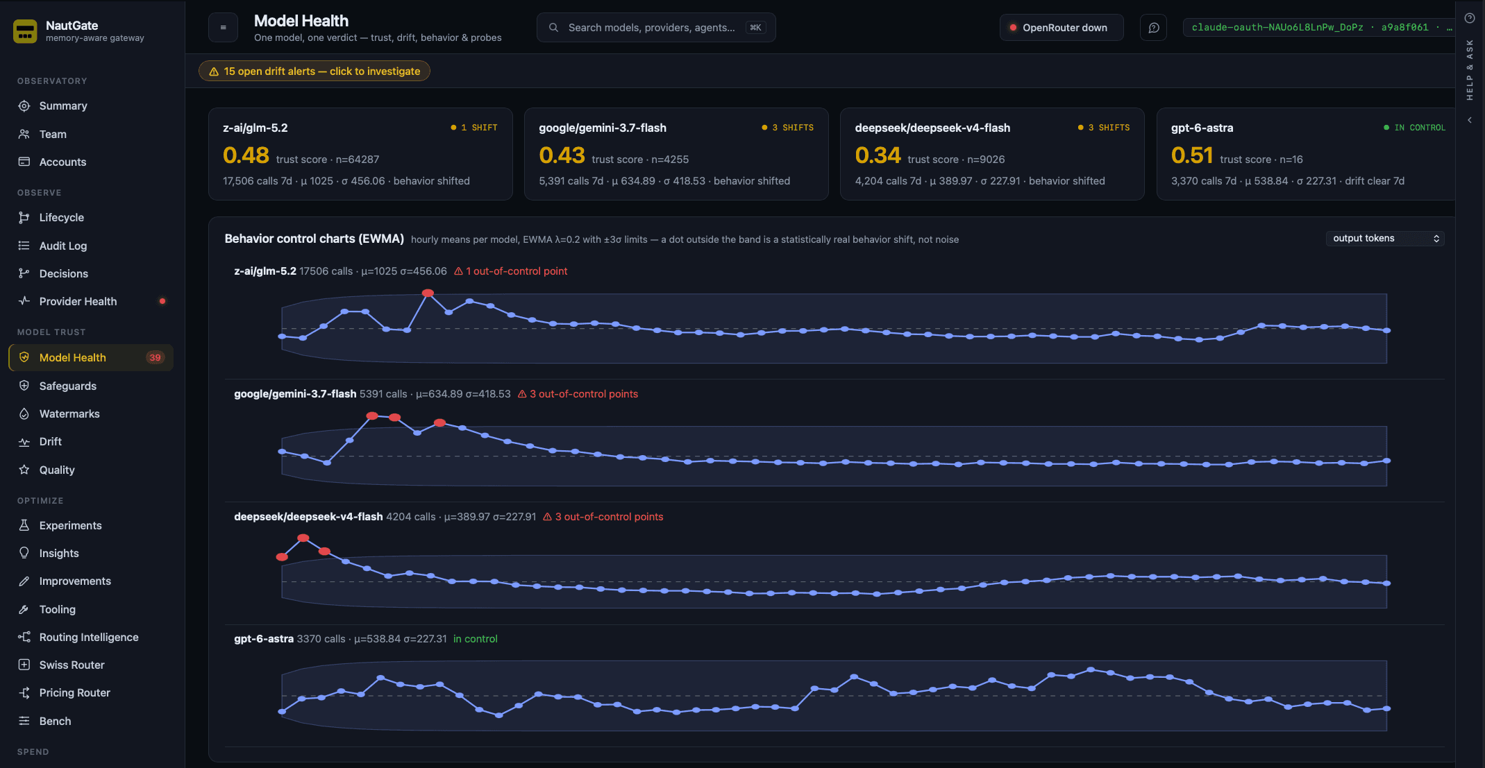
Task: Click the Behavior control charts (EWMA) heading
Action: point(314,239)
